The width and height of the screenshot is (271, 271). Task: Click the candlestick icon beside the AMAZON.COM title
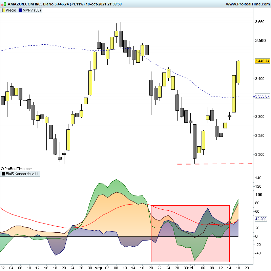[x=4, y=4]
